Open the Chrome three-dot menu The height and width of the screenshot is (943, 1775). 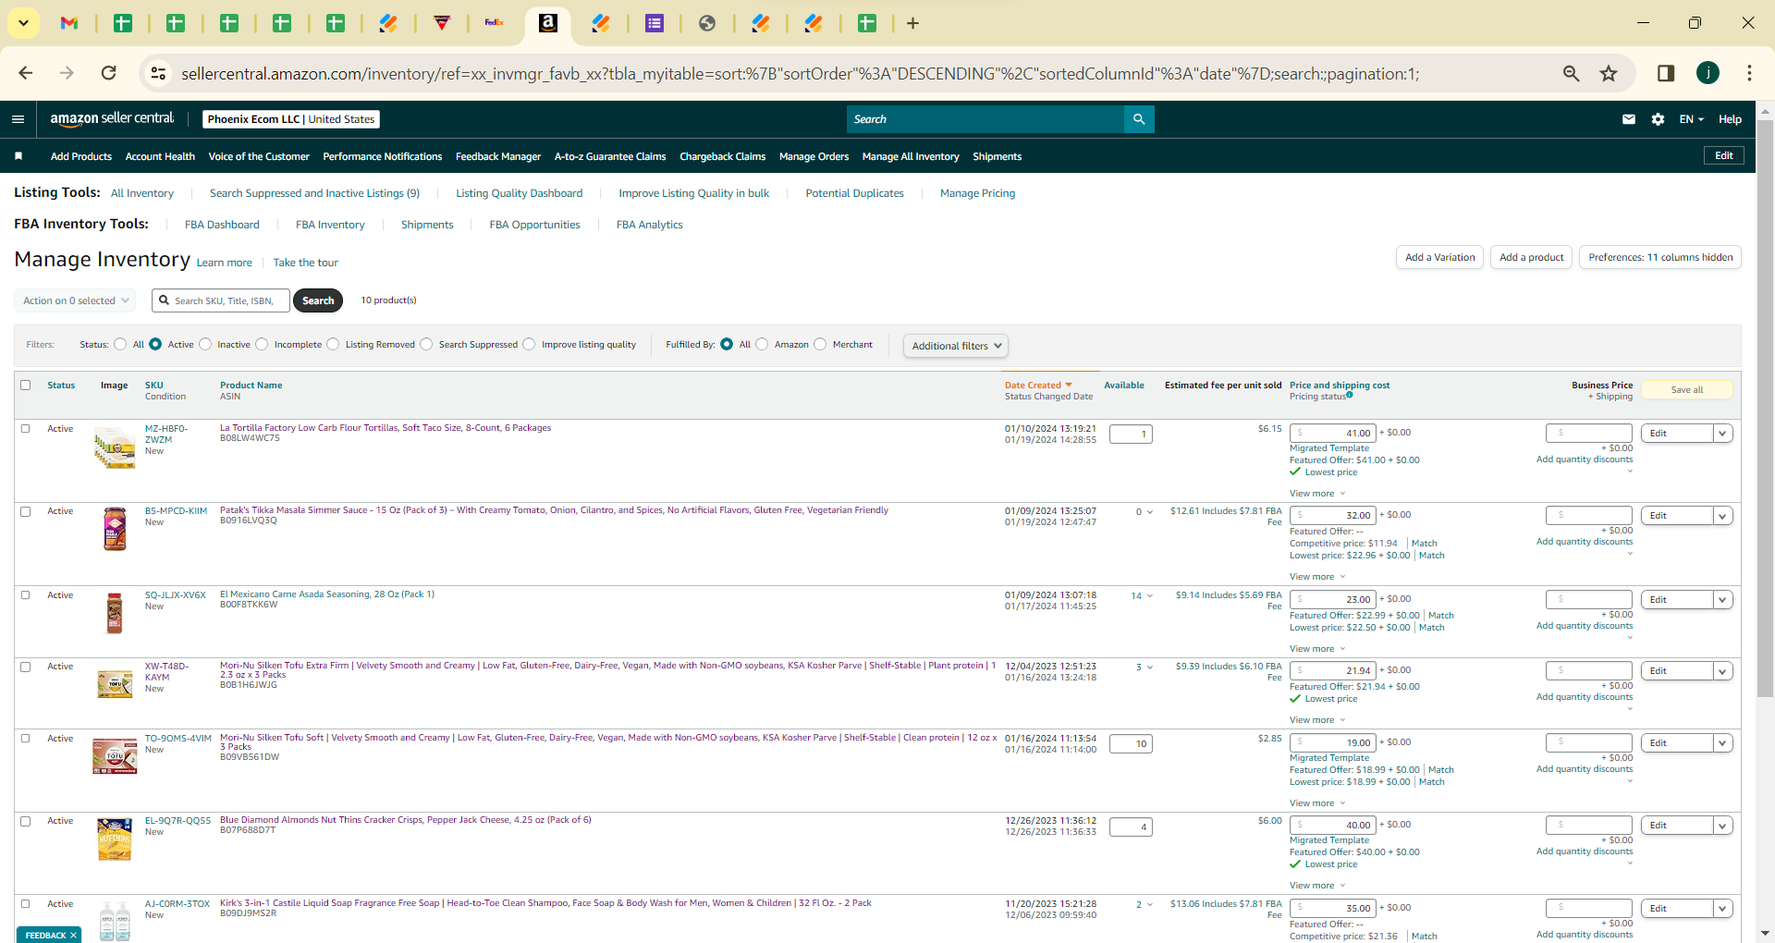point(1749,73)
